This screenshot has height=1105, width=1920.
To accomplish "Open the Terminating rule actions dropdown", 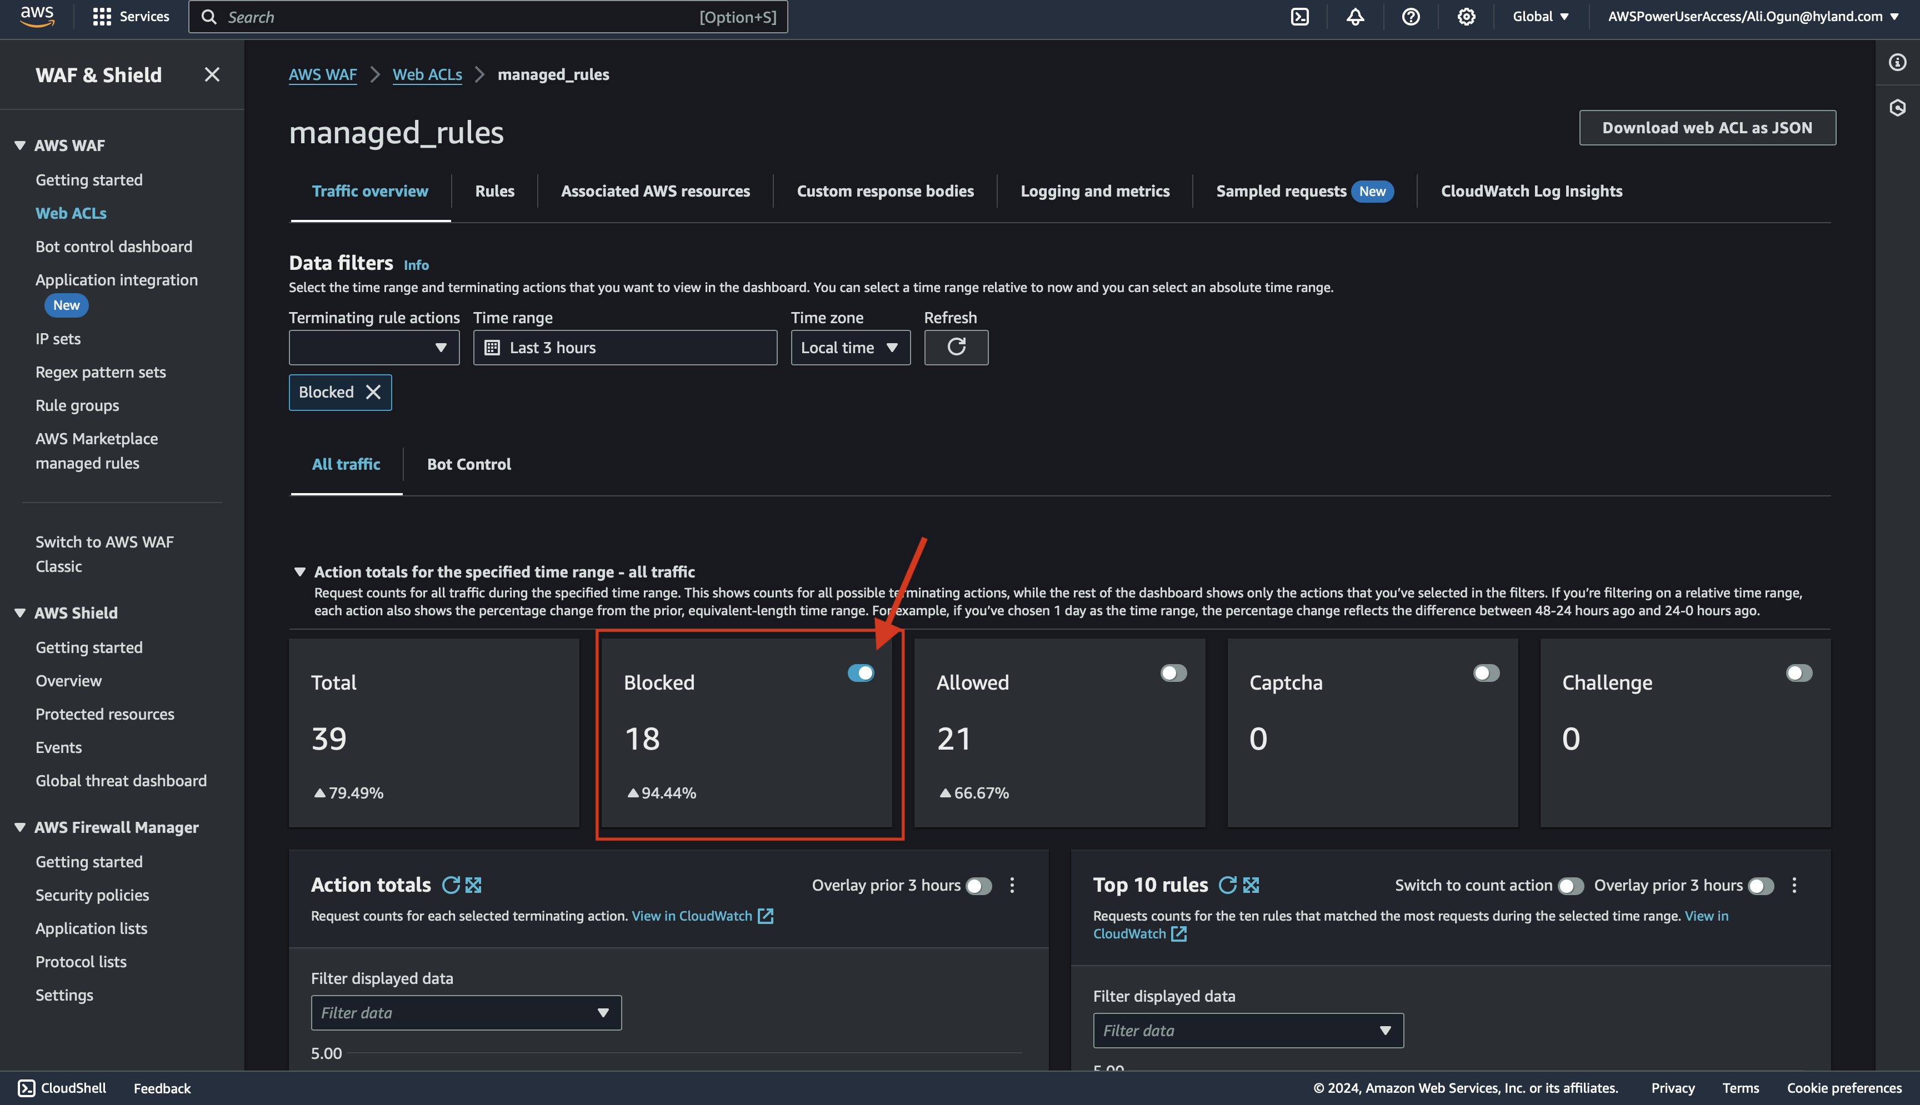I will (373, 348).
